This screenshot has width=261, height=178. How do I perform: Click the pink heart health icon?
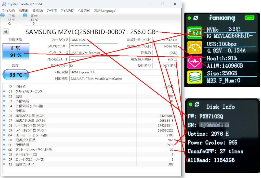[x=195, y=62]
